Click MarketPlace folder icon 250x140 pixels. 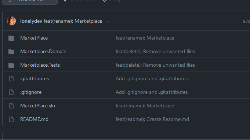(x=11, y=38)
